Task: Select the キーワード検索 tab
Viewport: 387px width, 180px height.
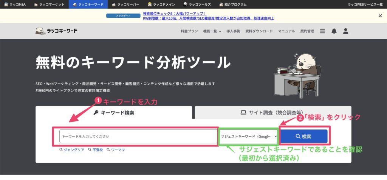Action: click(x=114, y=113)
